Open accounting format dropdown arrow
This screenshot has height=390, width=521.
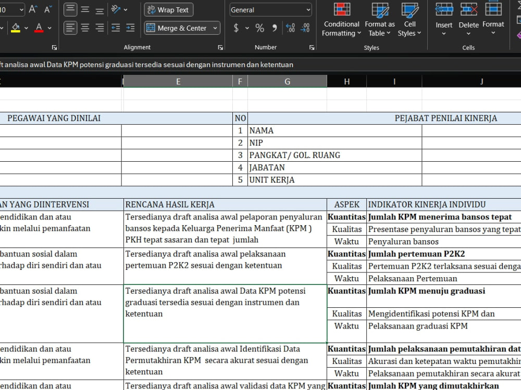point(247,28)
